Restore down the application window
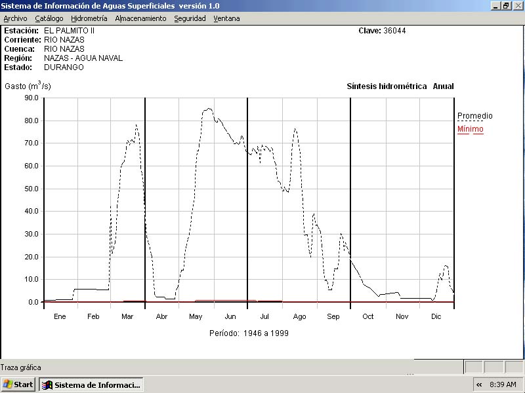 [506, 6]
